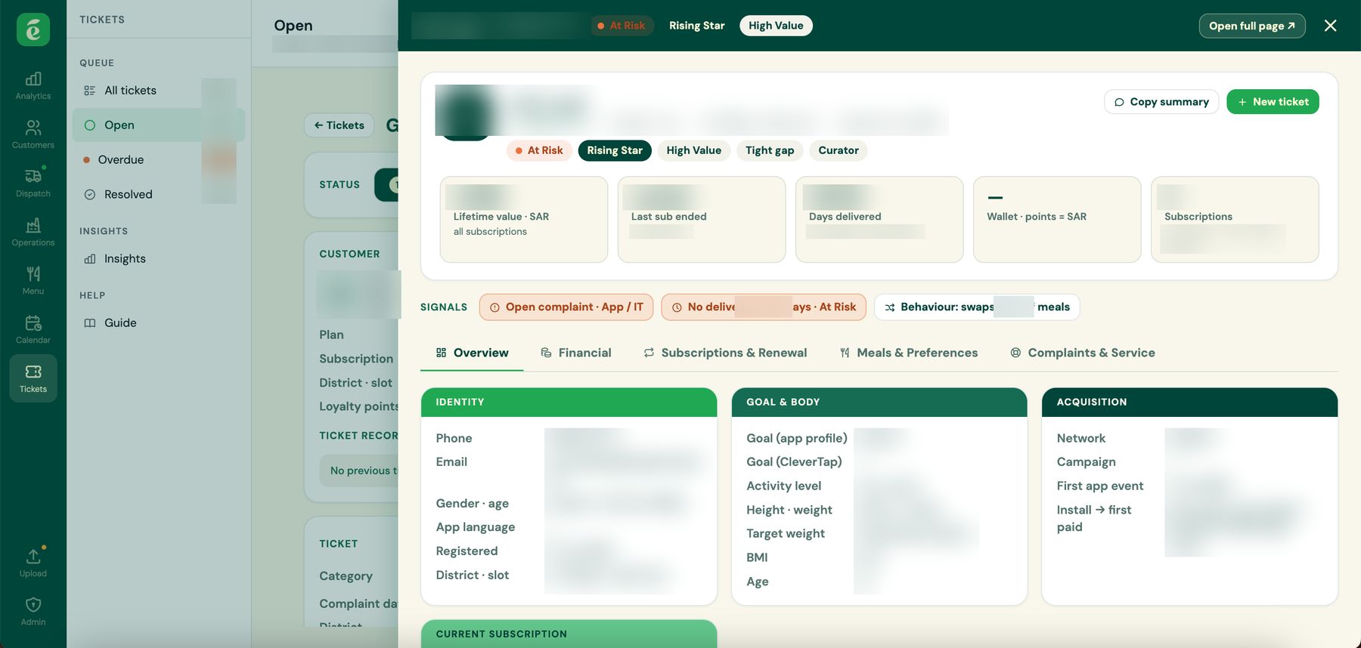Go back using the Tickets button
Viewport: 1361px width, 648px height.
pyautogui.click(x=339, y=125)
